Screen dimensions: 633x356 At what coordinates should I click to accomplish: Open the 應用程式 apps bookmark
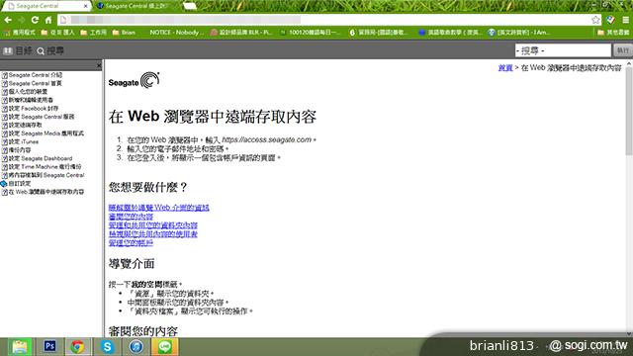20,33
